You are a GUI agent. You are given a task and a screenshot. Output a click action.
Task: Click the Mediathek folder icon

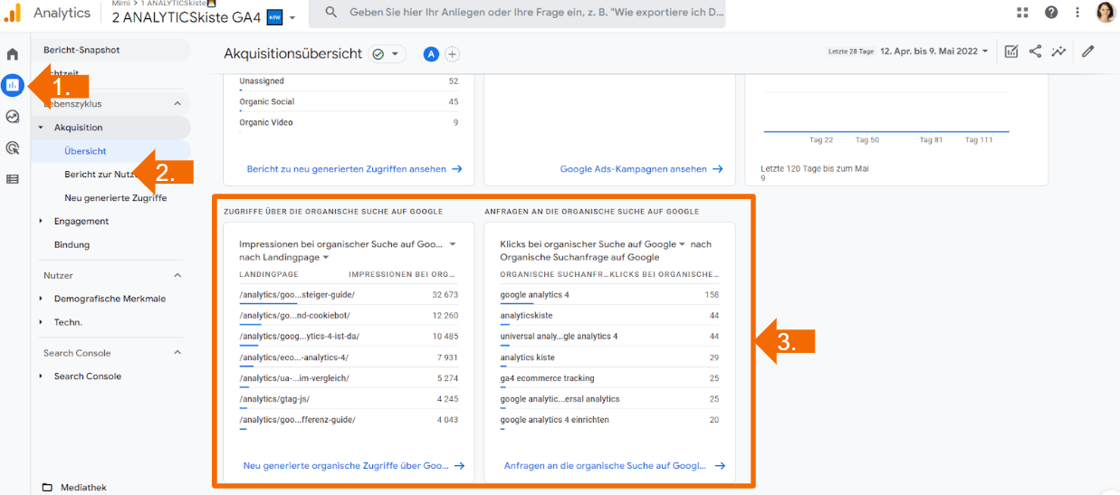click(47, 488)
